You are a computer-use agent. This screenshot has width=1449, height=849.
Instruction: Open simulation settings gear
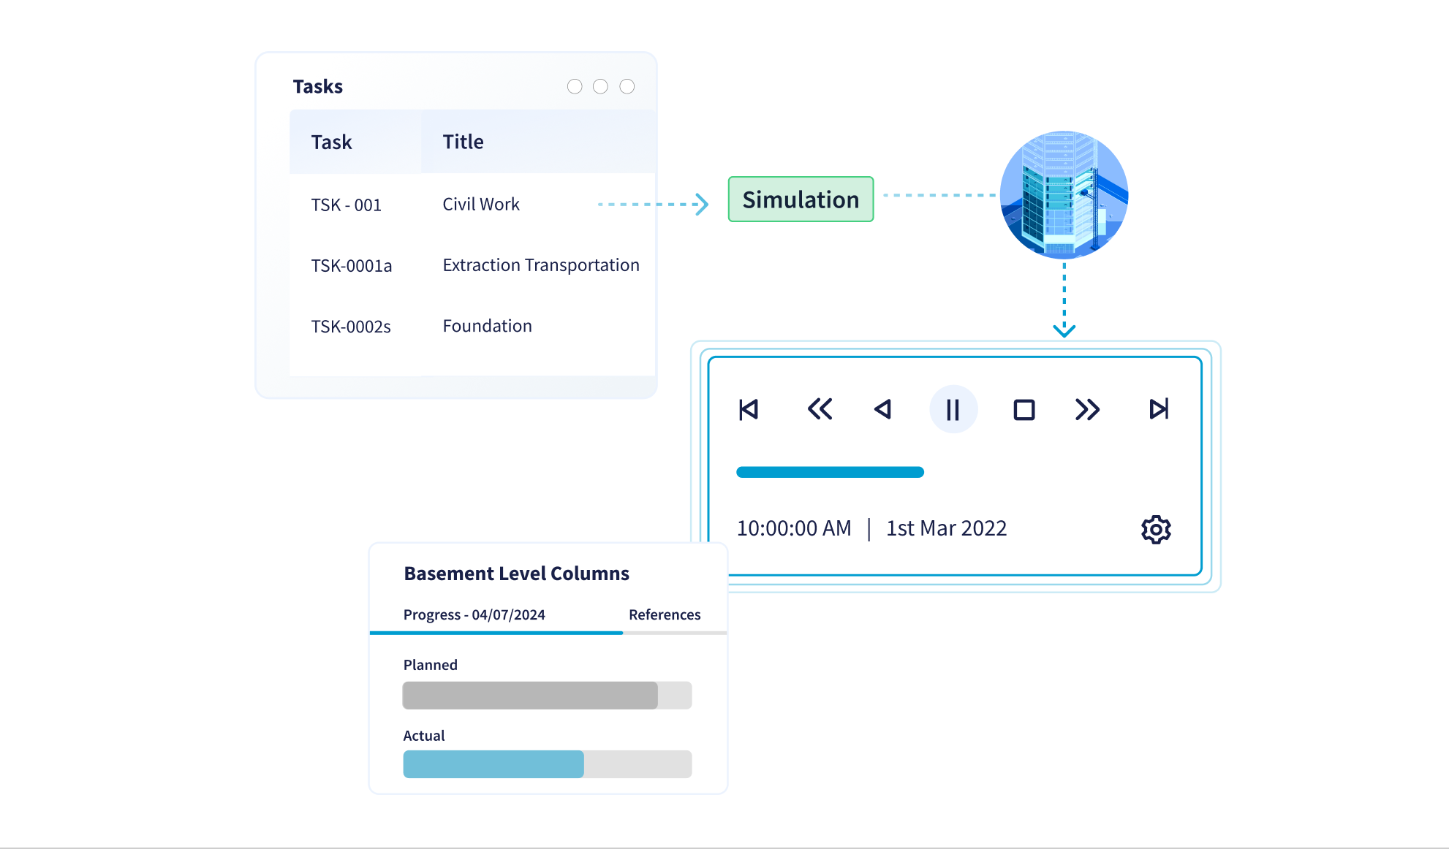(1156, 529)
